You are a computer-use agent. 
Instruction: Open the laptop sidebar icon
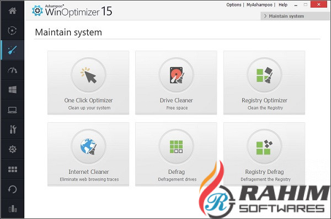(x=13, y=110)
